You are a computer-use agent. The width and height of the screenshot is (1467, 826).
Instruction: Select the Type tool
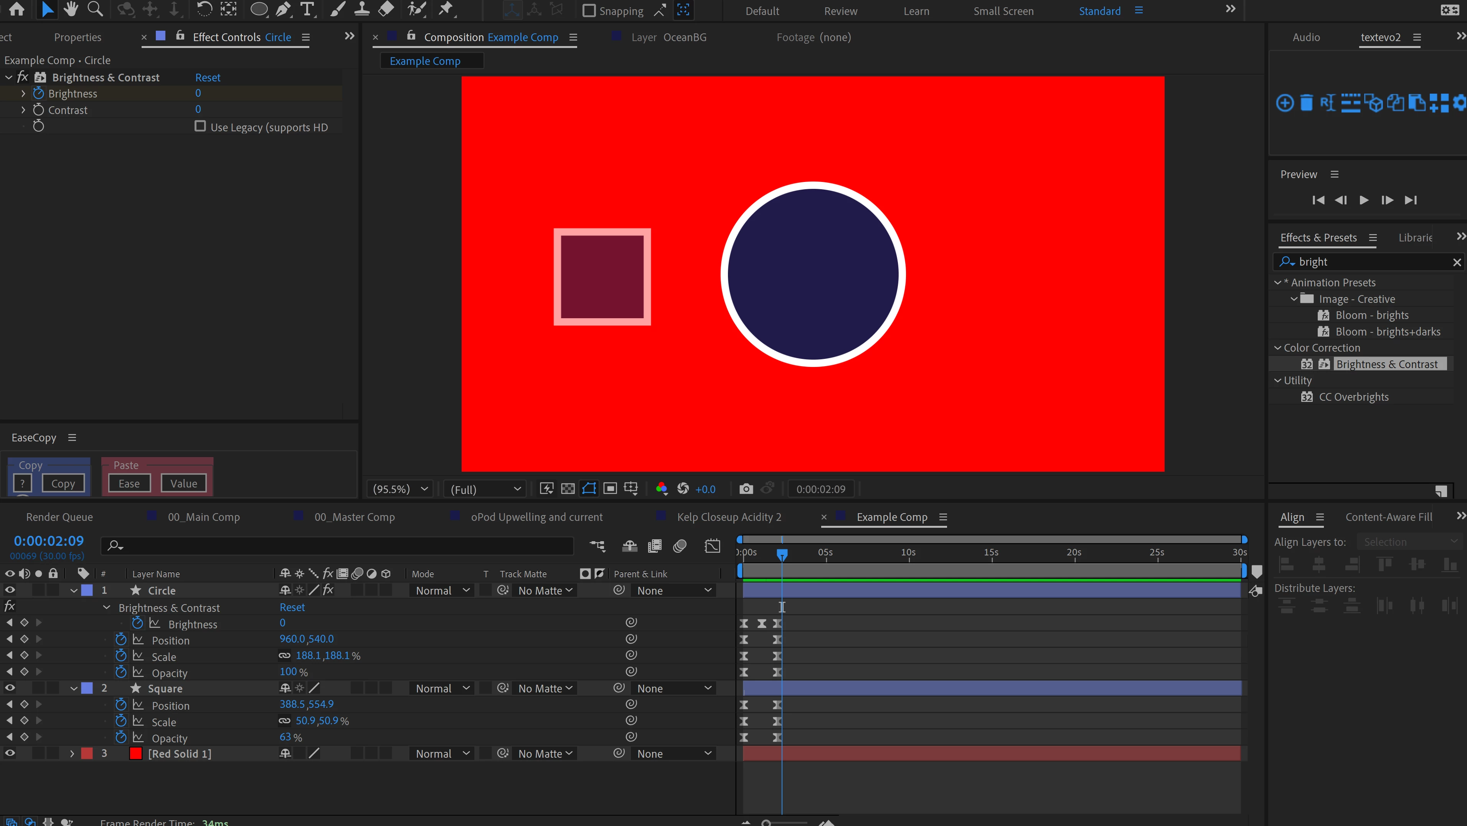click(x=307, y=9)
